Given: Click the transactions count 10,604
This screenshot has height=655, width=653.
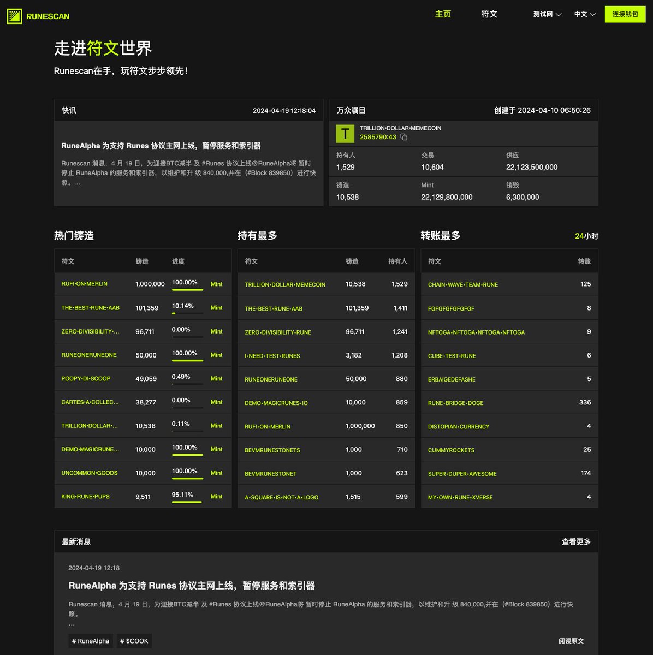Looking at the screenshot, I should click(432, 167).
